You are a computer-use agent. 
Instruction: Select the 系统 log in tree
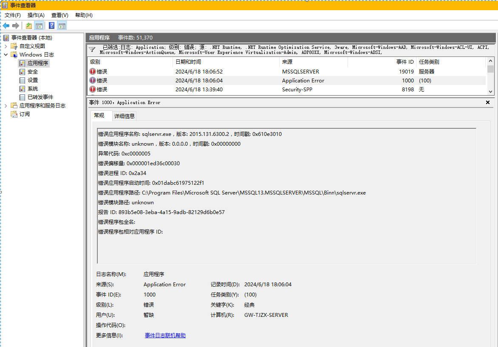point(33,89)
